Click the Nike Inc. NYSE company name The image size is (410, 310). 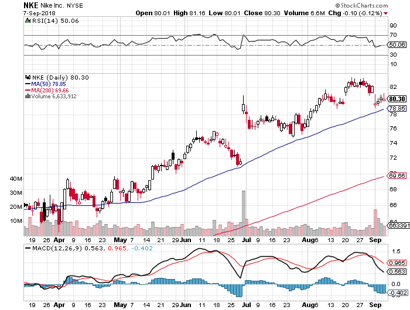coord(61,5)
